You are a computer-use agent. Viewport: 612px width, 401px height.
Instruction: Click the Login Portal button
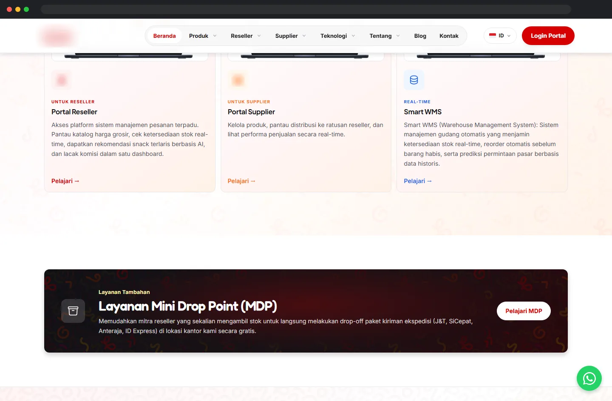[x=548, y=36]
